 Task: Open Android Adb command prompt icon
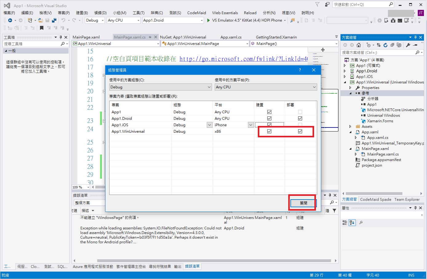(x=400, y=20)
